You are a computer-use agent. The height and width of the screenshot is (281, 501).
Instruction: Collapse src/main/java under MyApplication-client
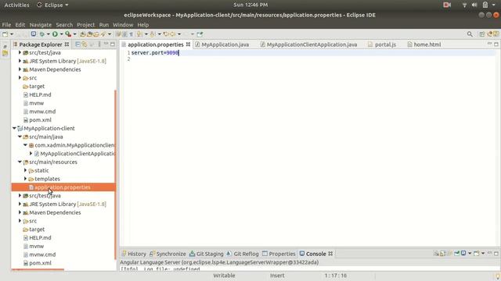(x=20, y=137)
